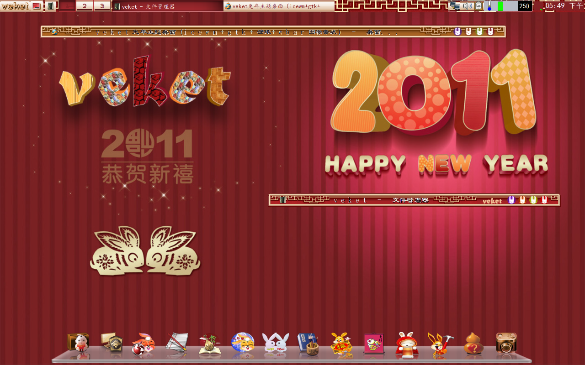Click green rabbit button on 文件管理器 titlebar
The width and height of the screenshot is (585, 365).
click(x=533, y=200)
